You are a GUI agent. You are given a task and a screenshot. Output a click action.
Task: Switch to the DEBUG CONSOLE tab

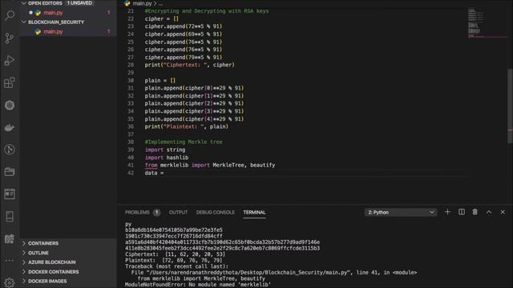[x=216, y=212]
